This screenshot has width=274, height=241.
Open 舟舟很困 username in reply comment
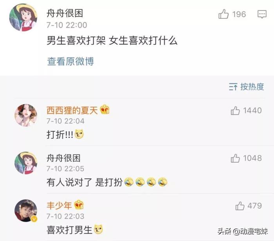tap(63, 158)
